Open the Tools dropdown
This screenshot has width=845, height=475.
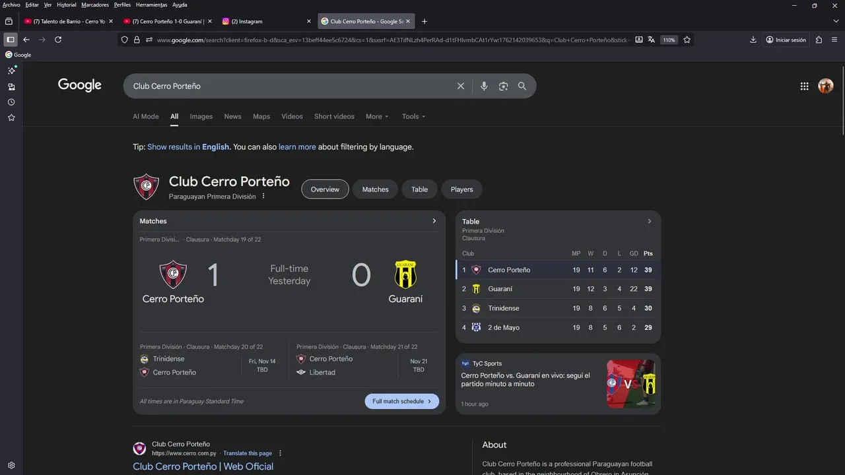pyautogui.click(x=414, y=116)
